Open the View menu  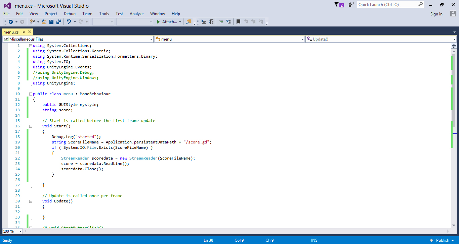34,14
